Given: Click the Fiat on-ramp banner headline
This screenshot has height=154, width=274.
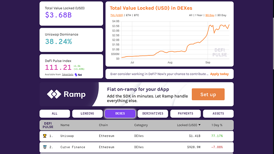Looking at the screenshot, I should (x=138, y=89).
